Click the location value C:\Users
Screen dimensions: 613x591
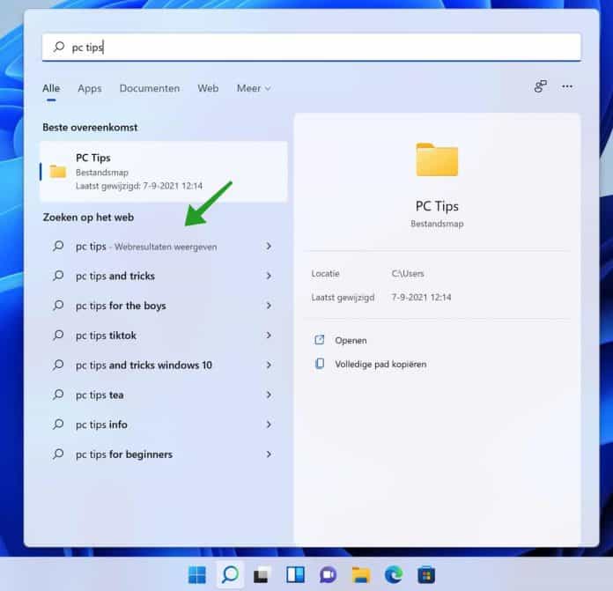coord(408,274)
